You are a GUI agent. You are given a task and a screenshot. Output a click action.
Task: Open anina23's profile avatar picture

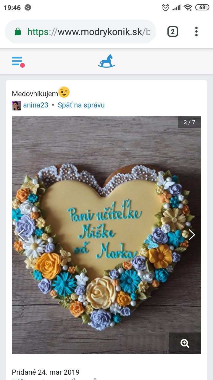[17, 105]
